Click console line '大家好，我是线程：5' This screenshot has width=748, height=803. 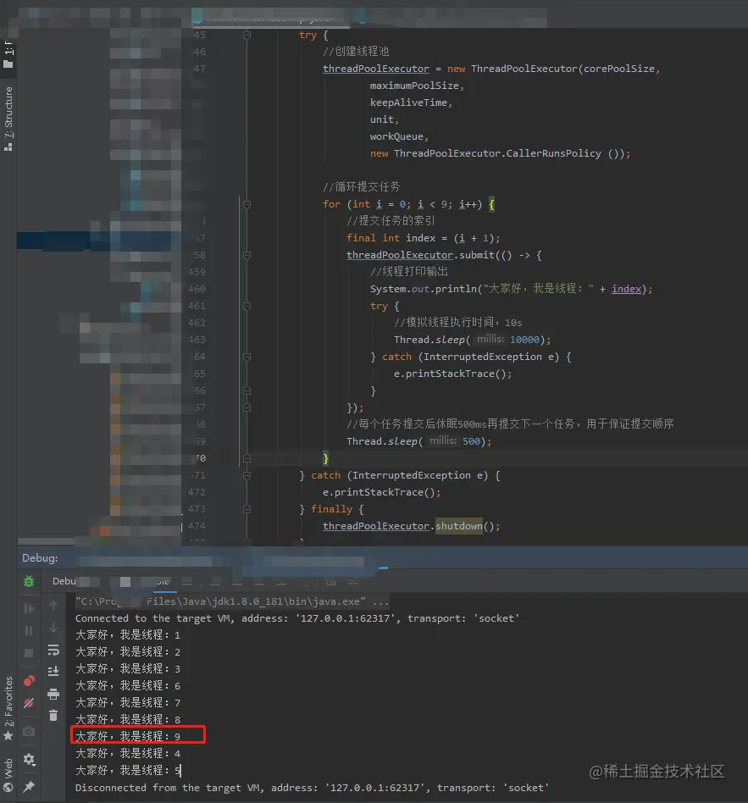click(128, 770)
